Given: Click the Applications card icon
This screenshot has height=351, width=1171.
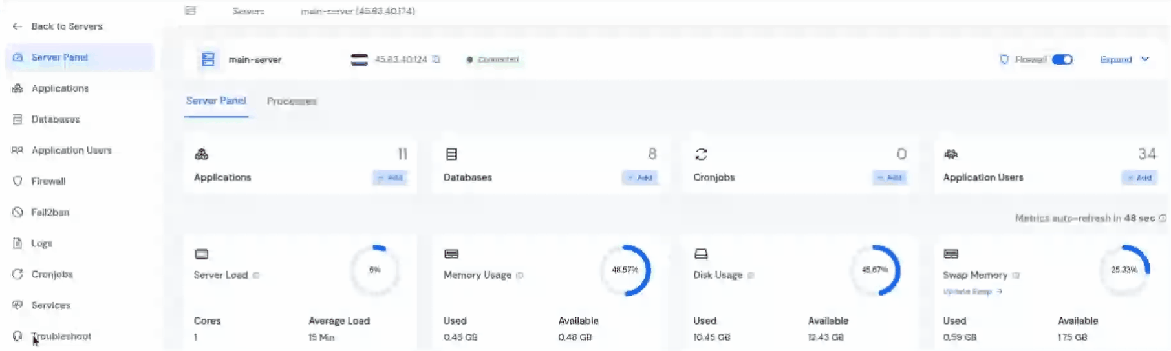Looking at the screenshot, I should point(201,154).
